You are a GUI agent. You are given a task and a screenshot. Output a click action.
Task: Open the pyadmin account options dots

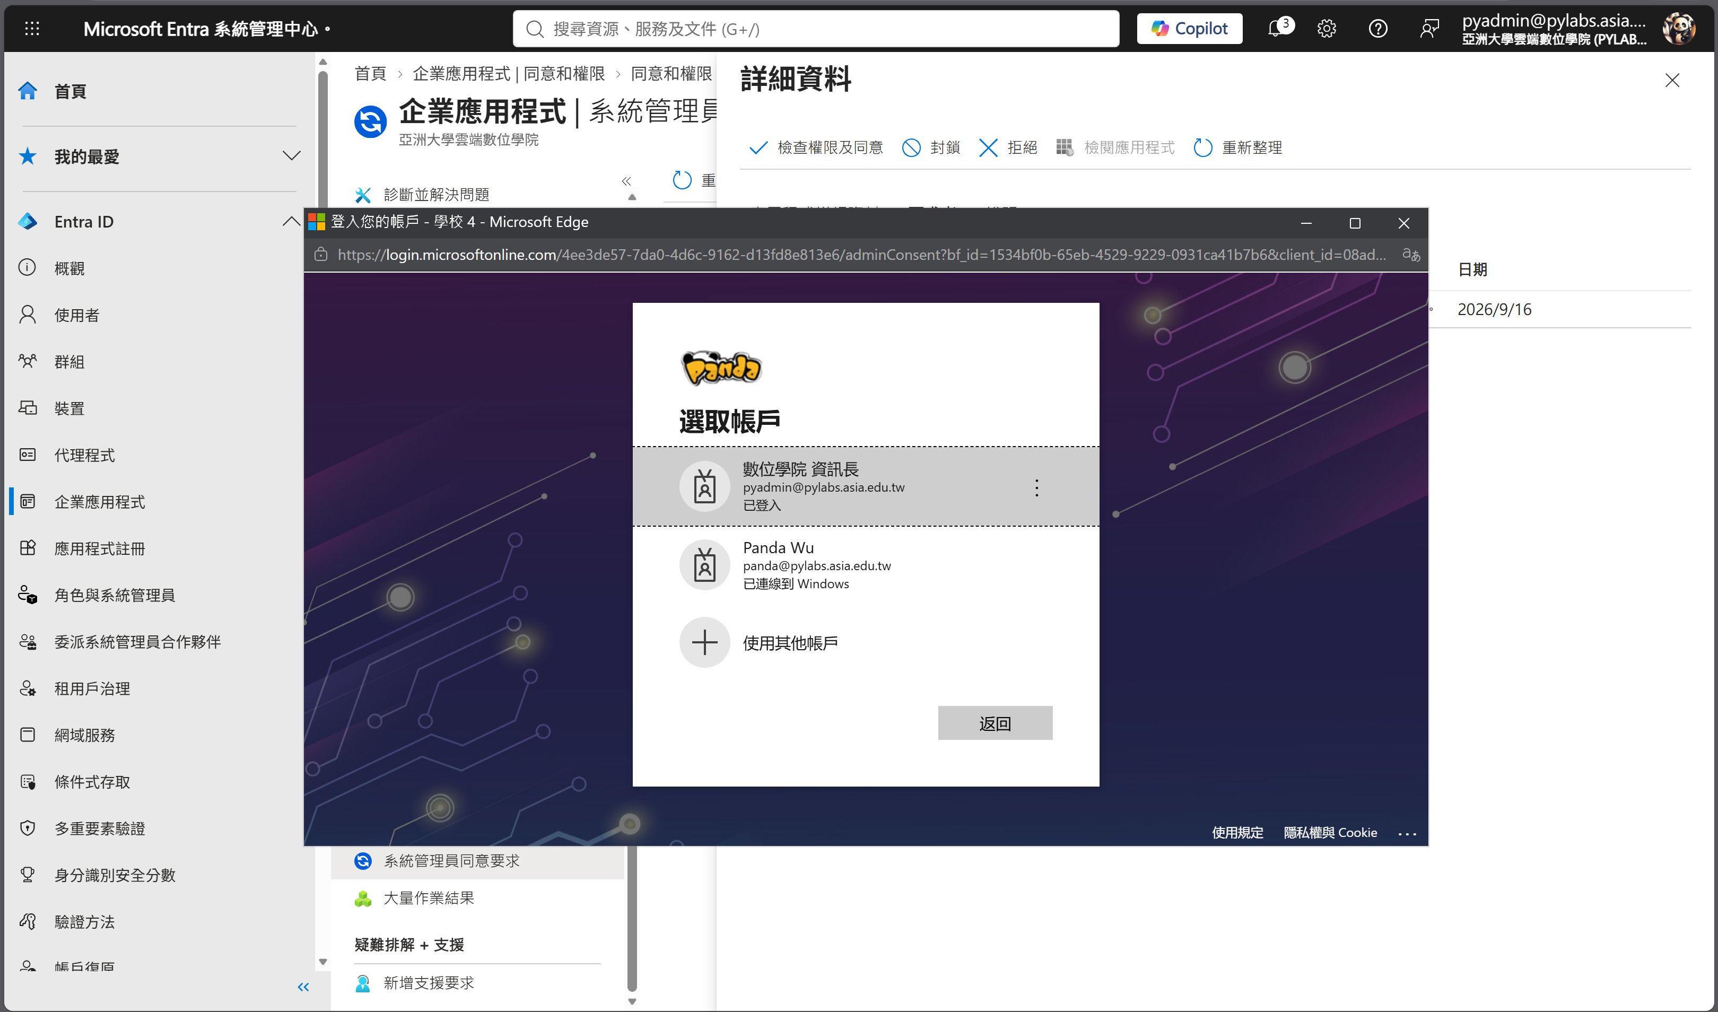1037,487
